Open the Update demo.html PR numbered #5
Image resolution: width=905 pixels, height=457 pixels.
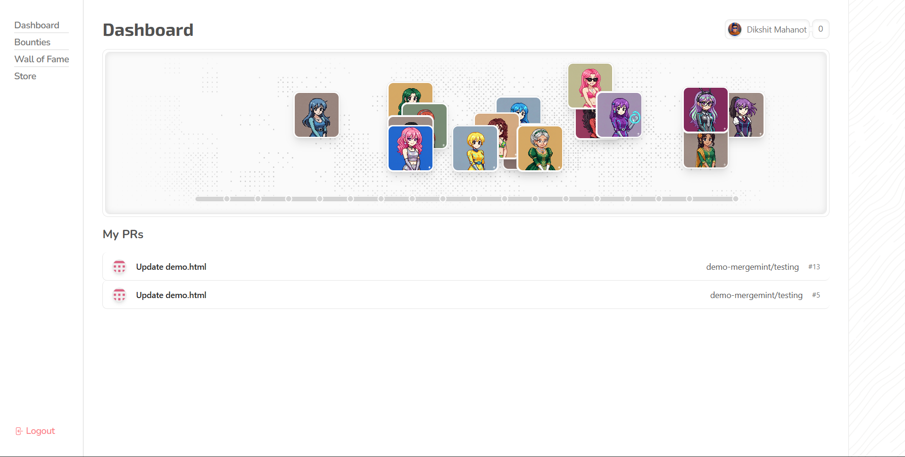click(465, 295)
